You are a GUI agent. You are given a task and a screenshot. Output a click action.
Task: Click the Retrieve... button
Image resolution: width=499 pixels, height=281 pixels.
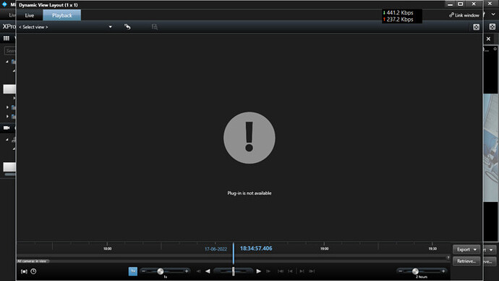pyautogui.click(x=466, y=261)
